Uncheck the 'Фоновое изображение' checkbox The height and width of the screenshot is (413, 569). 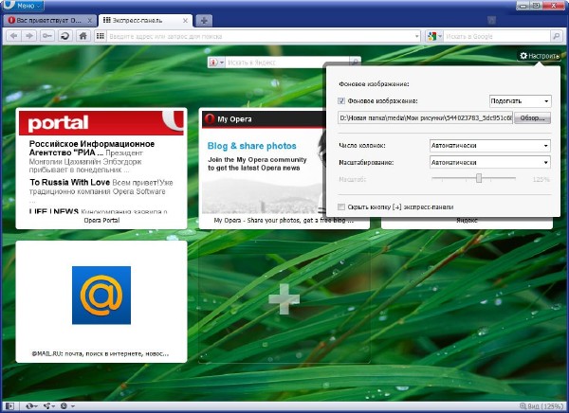click(x=341, y=100)
